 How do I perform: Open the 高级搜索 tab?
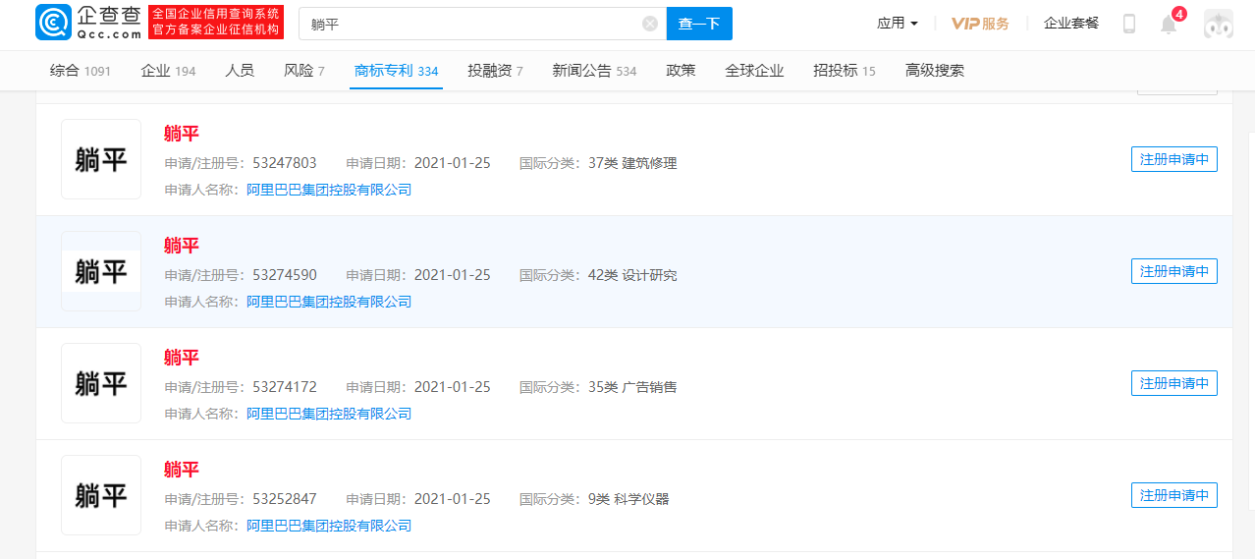(x=935, y=71)
